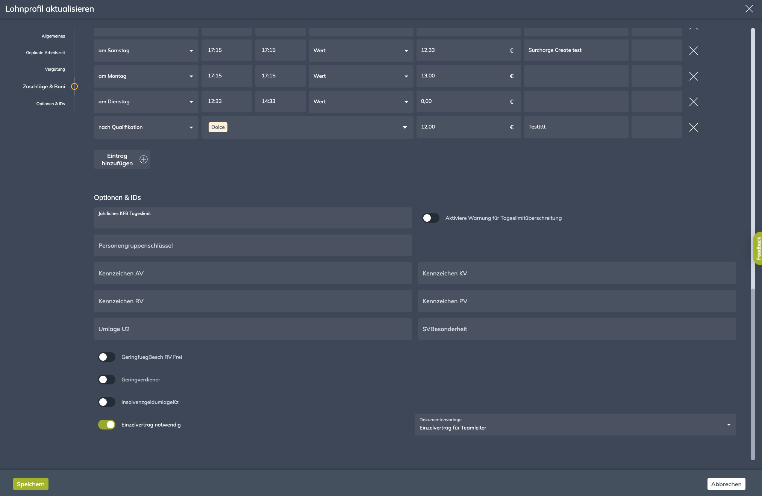Open the Feedback side tab
The height and width of the screenshot is (496, 762).
758,248
